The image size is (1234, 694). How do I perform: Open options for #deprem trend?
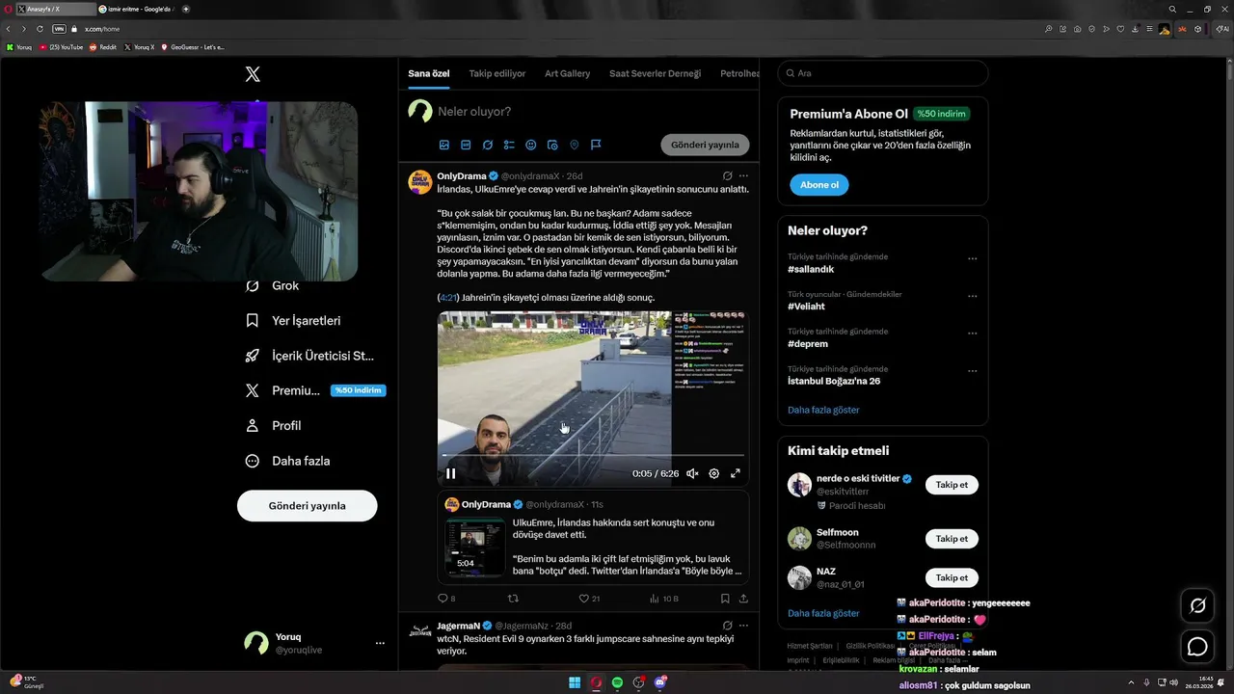tap(972, 333)
